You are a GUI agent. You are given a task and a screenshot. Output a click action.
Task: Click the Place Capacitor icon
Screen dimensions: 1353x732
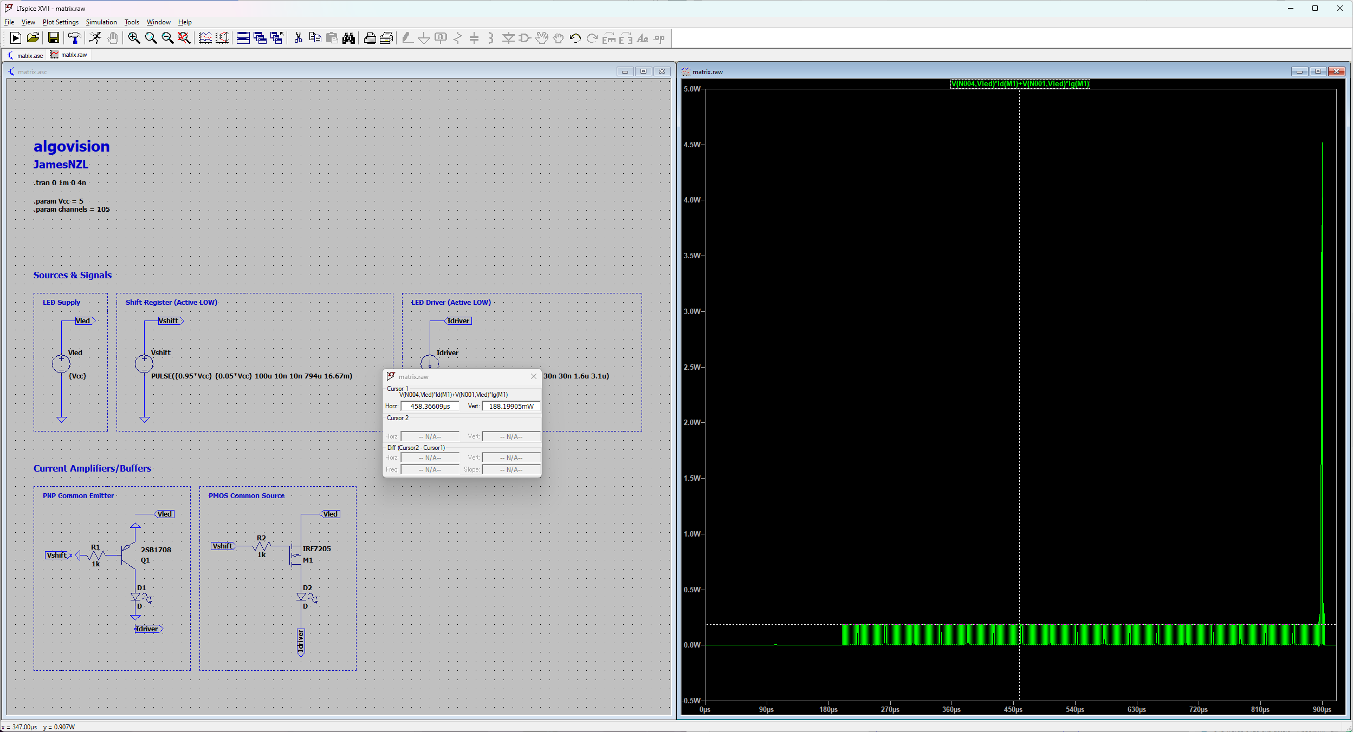pos(474,38)
